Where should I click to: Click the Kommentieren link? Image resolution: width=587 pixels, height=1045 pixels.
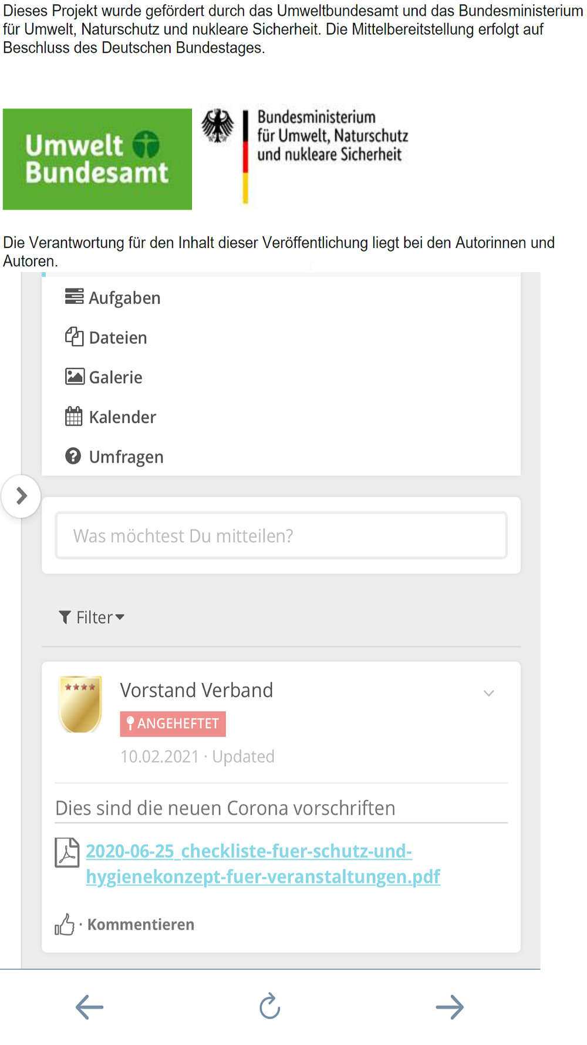141,925
